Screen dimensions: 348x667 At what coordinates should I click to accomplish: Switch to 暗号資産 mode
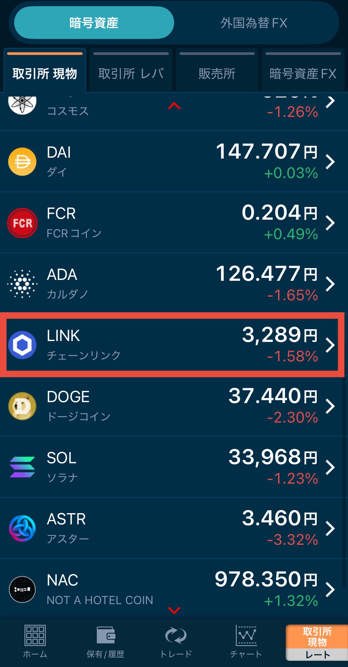pos(94,23)
